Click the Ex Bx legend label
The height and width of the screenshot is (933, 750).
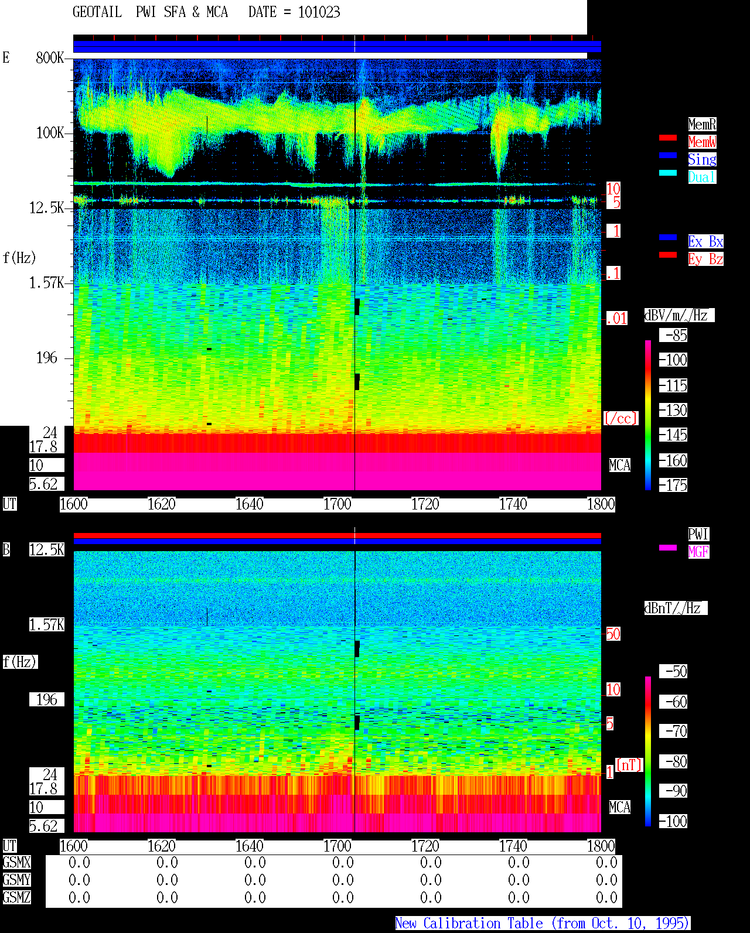click(x=705, y=241)
